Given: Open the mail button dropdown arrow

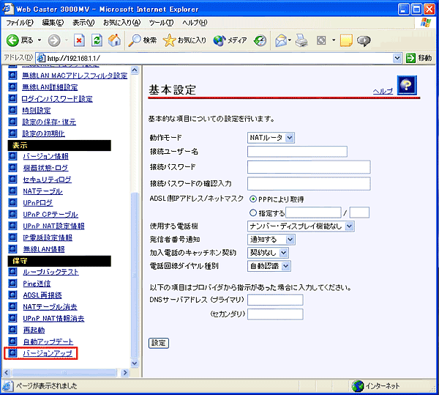Looking at the screenshot, I should click(290, 40).
